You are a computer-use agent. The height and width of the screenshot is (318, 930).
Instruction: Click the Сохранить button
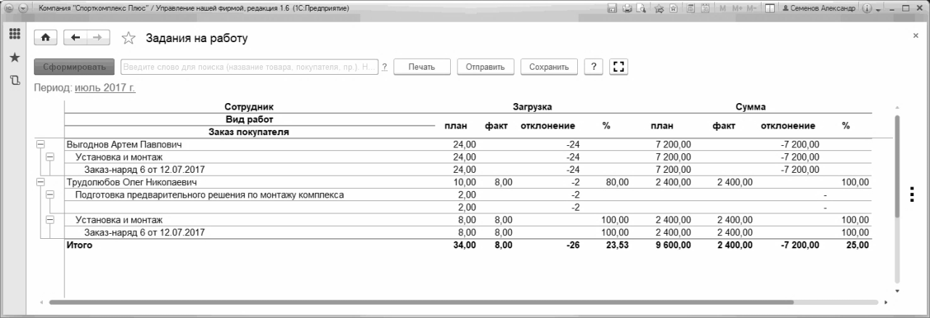pyautogui.click(x=549, y=67)
